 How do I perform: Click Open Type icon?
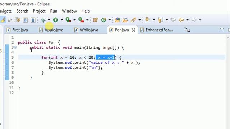point(118,20)
